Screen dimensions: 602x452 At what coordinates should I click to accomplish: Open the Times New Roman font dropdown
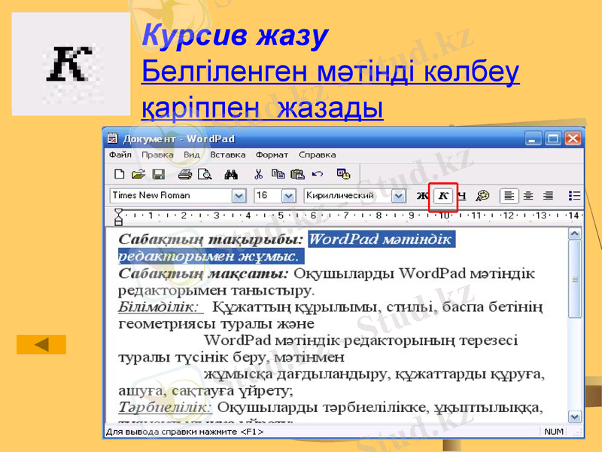pos(238,194)
